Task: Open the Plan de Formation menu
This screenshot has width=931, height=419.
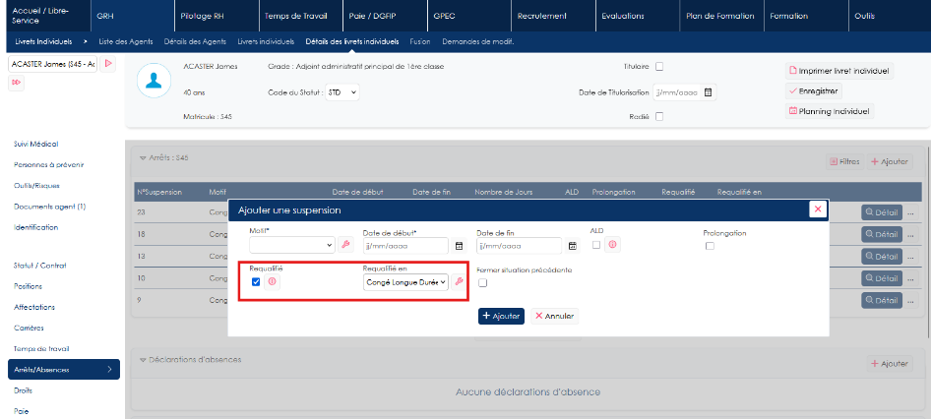Action: [x=721, y=16]
